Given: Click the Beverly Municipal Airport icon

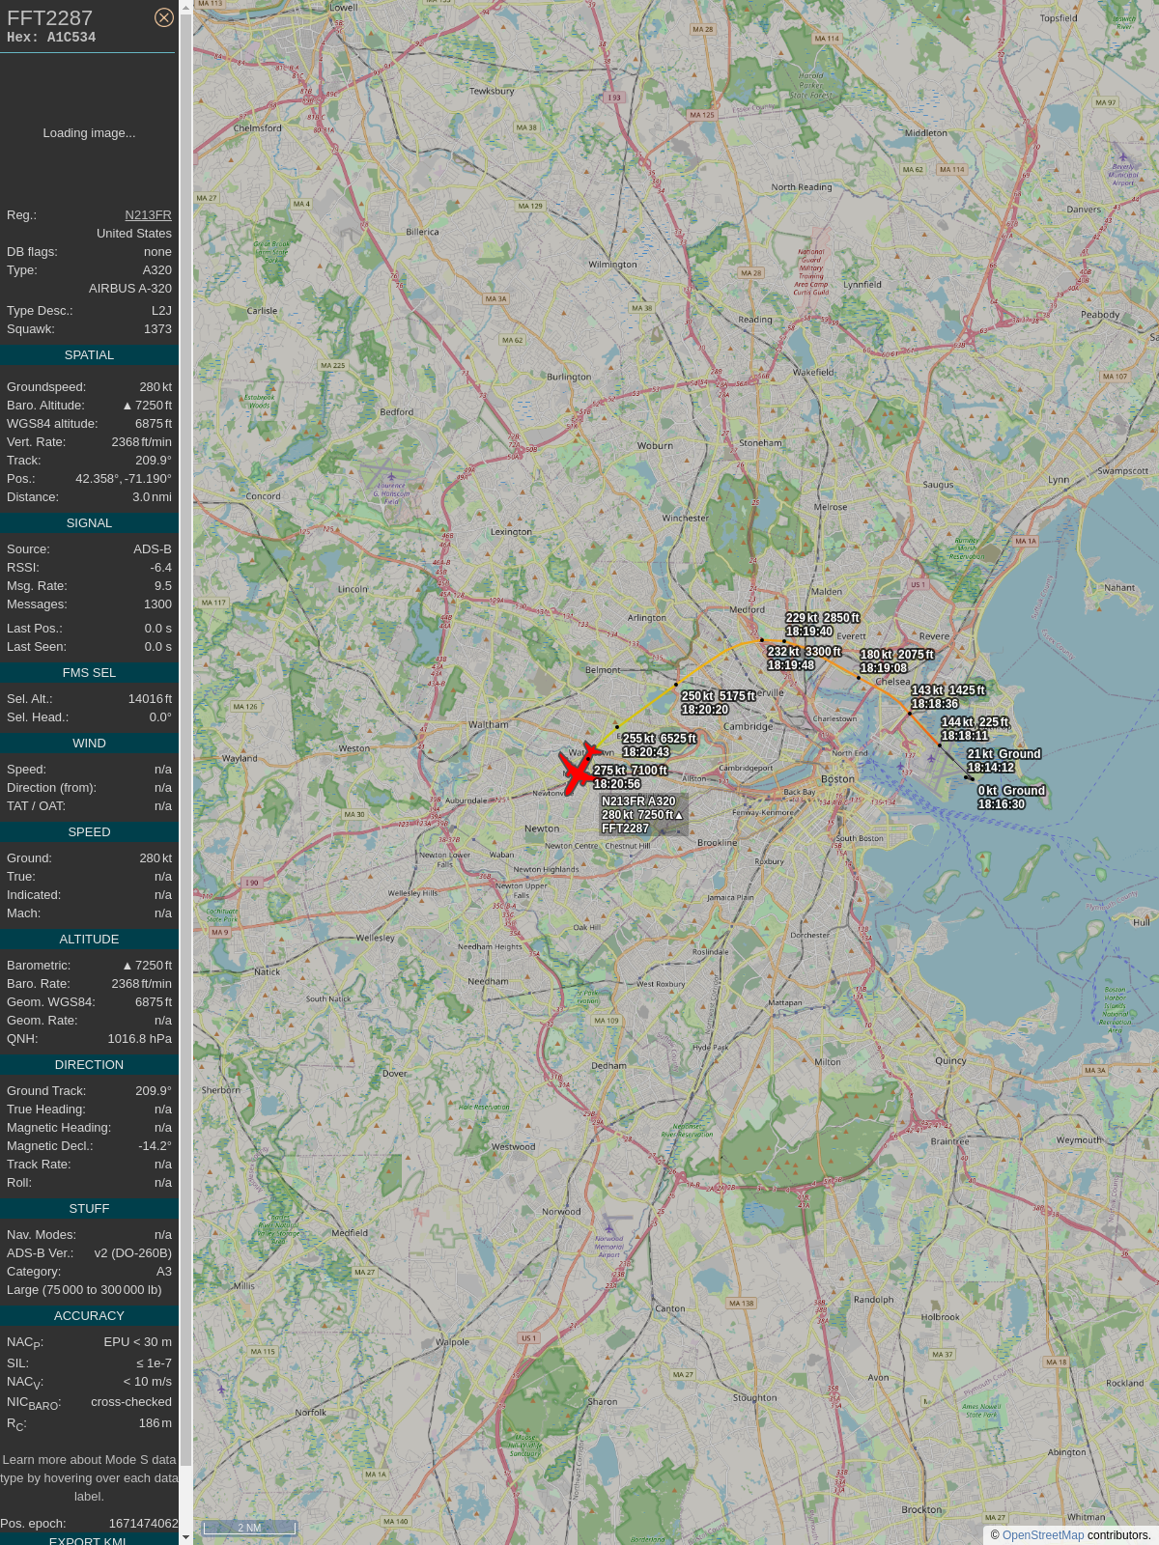Looking at the screenshot, I should coord(1122,155).
